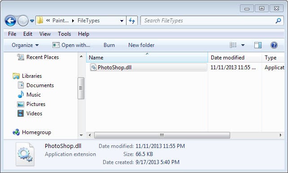Image resolution: width=288 pixels, height=173 pixels.
Task: Click the horizontal scrollbar left arrow
Action: tap(90, 135)
